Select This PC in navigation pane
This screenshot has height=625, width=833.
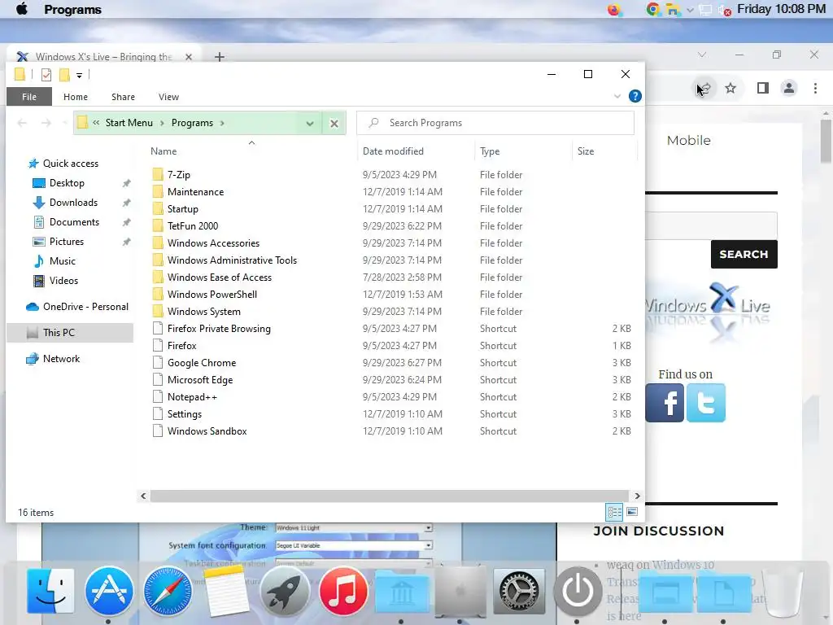click(x=70, y=333)
